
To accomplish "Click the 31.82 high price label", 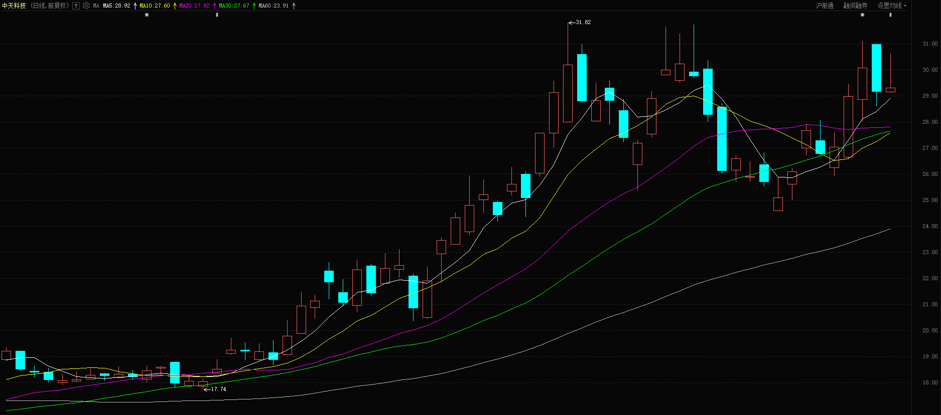I will [583, 23].
